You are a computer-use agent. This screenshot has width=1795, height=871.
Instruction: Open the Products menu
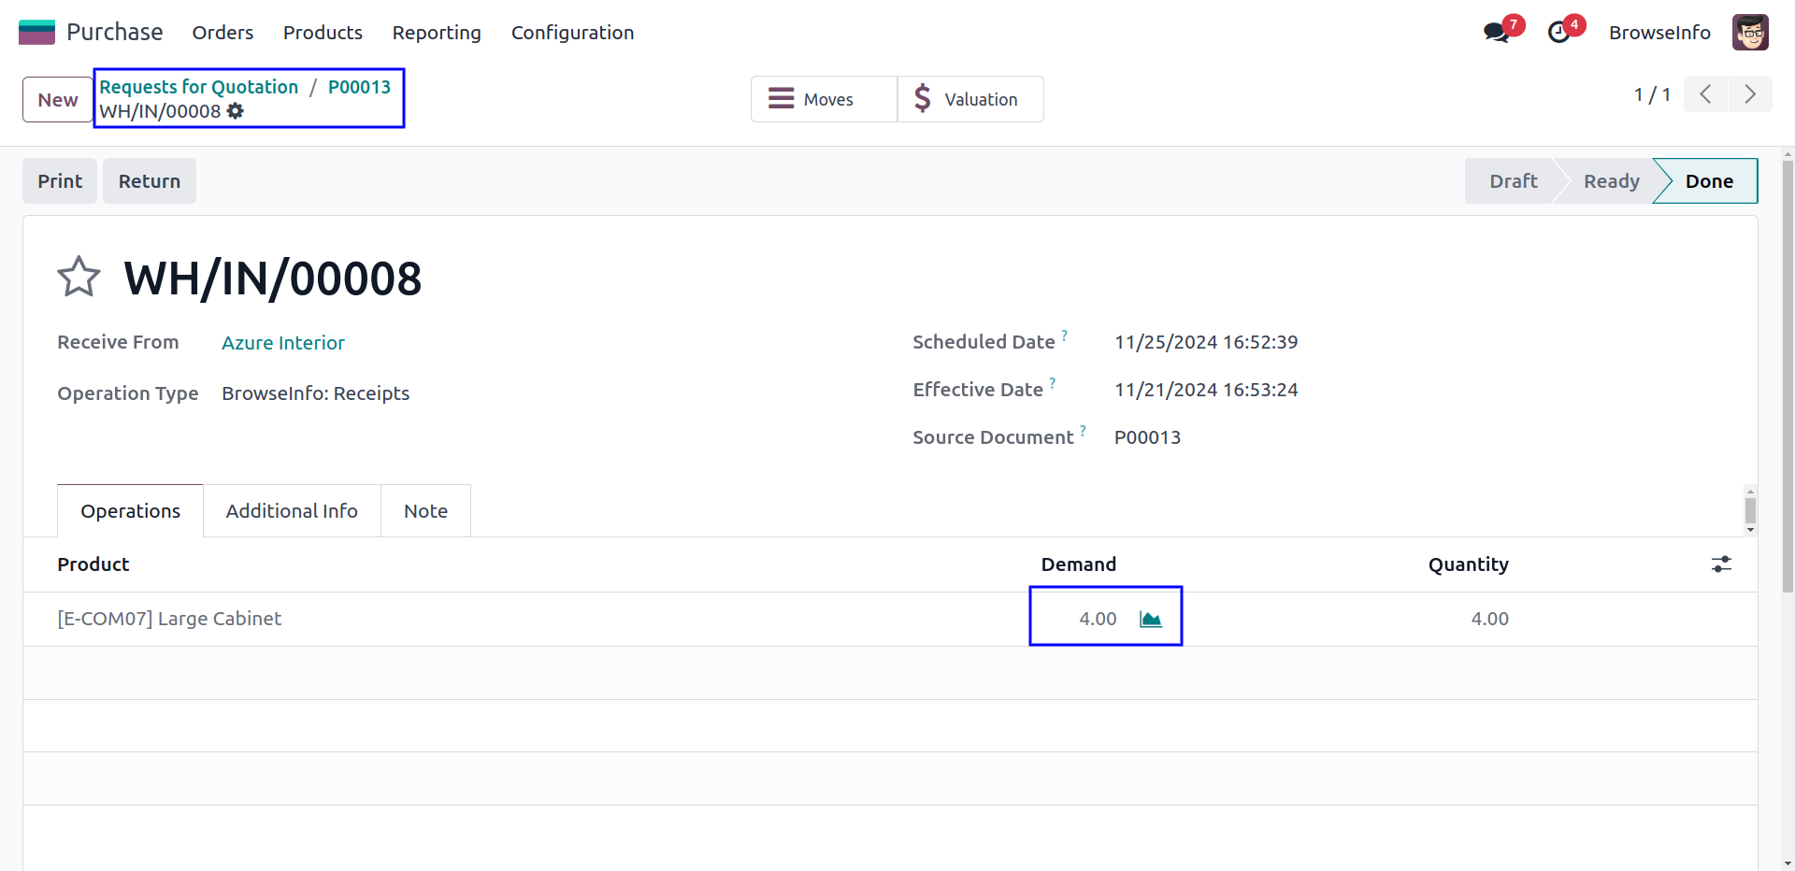[323, 33]
